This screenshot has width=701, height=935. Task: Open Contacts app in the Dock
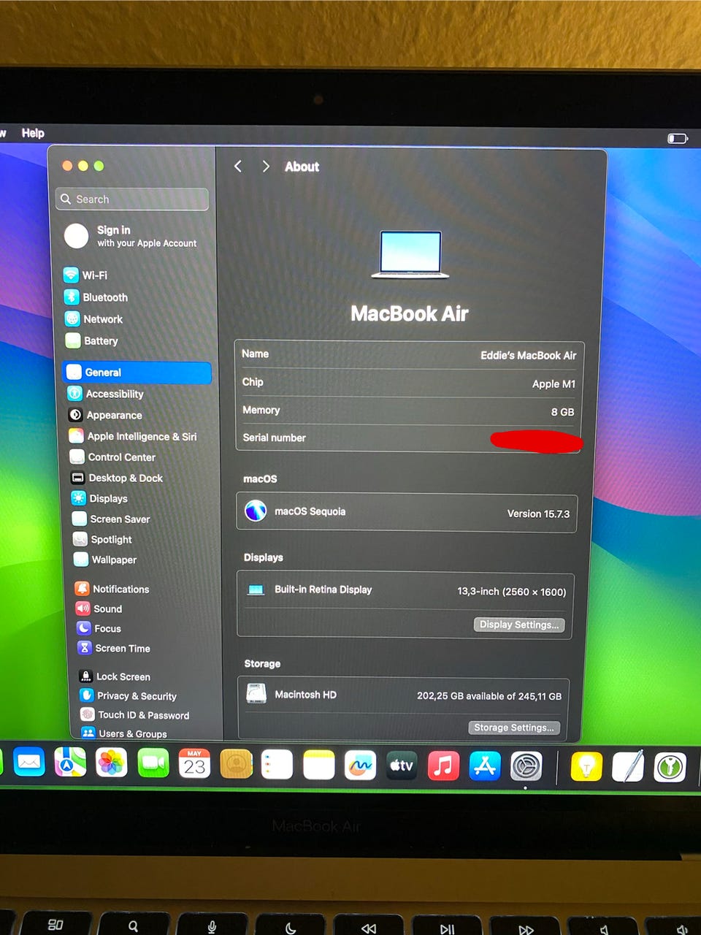(x=236, y=765)
